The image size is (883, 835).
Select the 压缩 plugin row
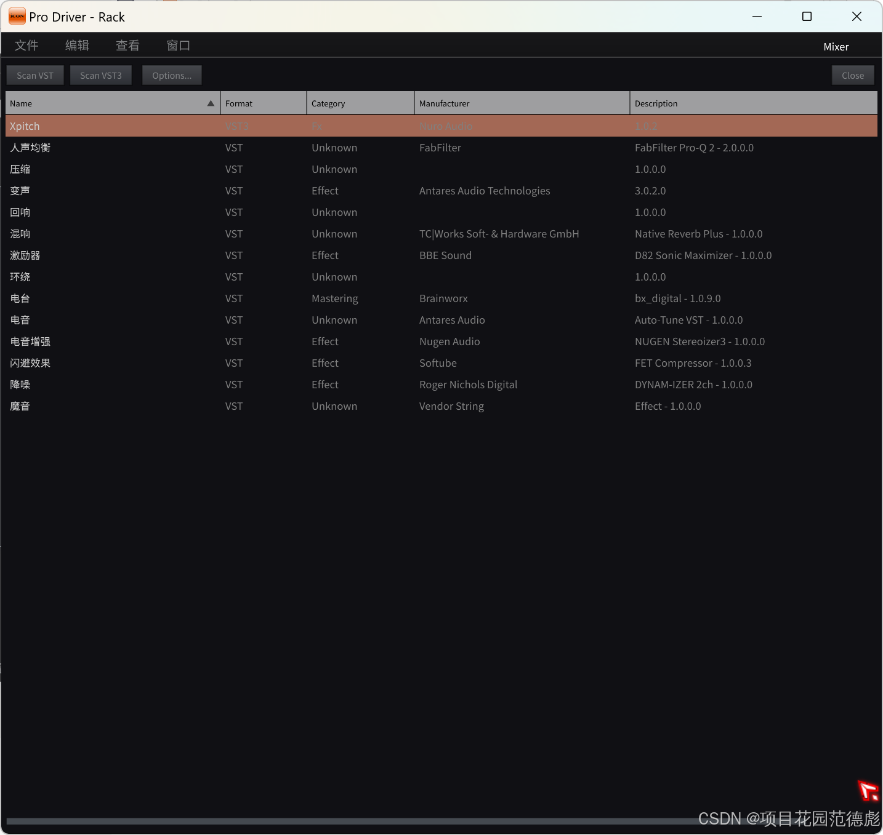coord(441,169)
